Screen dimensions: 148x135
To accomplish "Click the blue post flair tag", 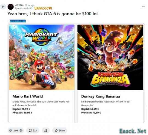I will [x=18, y=21].
